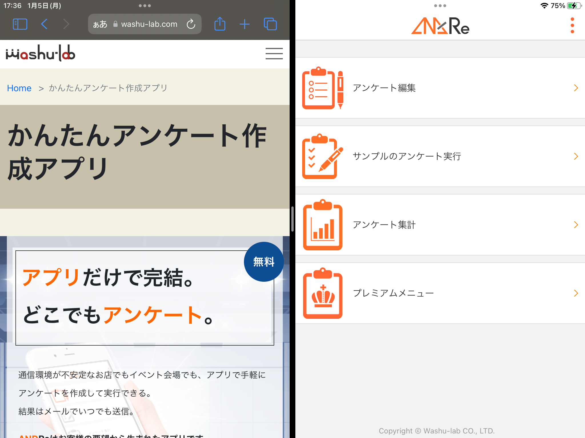Viewport: 585px width, 438px height.
Task: Show all tabs overview icon
Action: [270, 24]
